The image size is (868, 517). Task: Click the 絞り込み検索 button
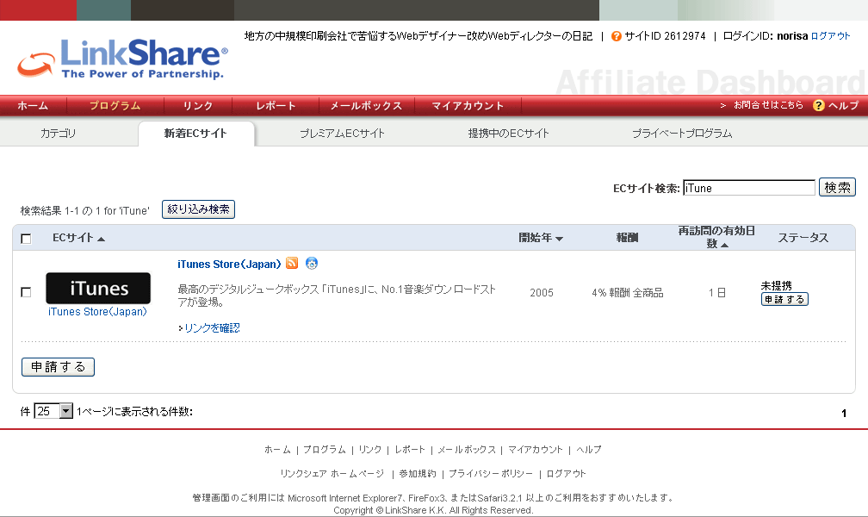(x=198, y=209)
